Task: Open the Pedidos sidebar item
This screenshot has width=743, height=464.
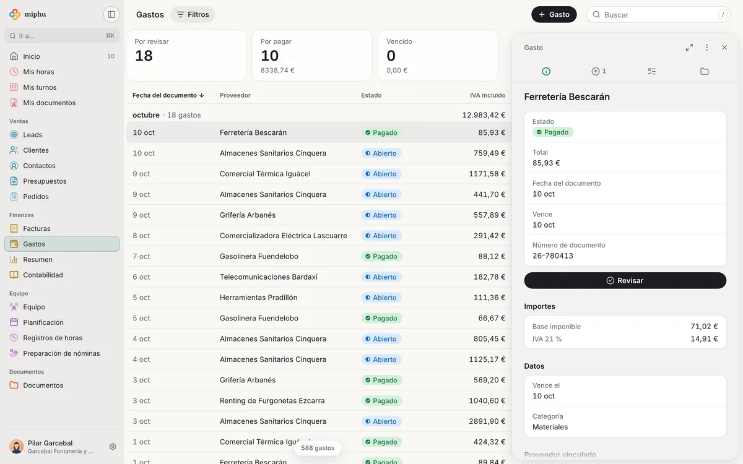Action: coord(62,197)
